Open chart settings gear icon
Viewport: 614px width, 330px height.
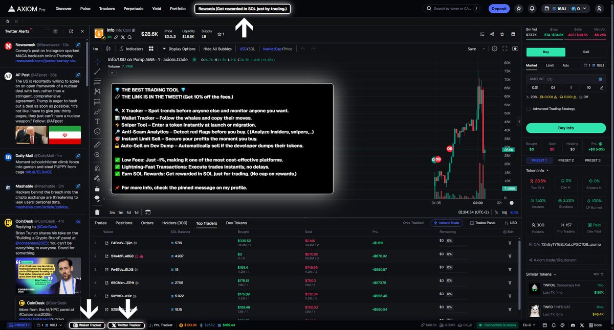tap(494, 49)
